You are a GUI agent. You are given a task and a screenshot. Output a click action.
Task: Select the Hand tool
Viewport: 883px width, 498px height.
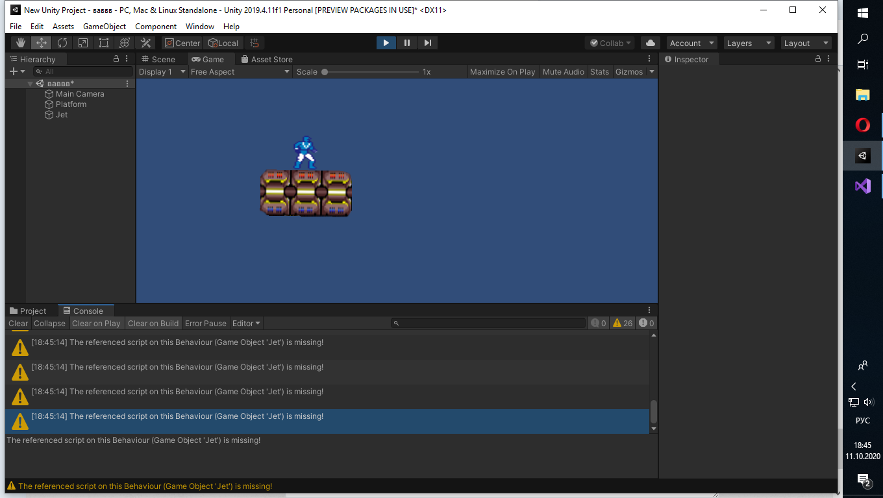click(21, 43)
